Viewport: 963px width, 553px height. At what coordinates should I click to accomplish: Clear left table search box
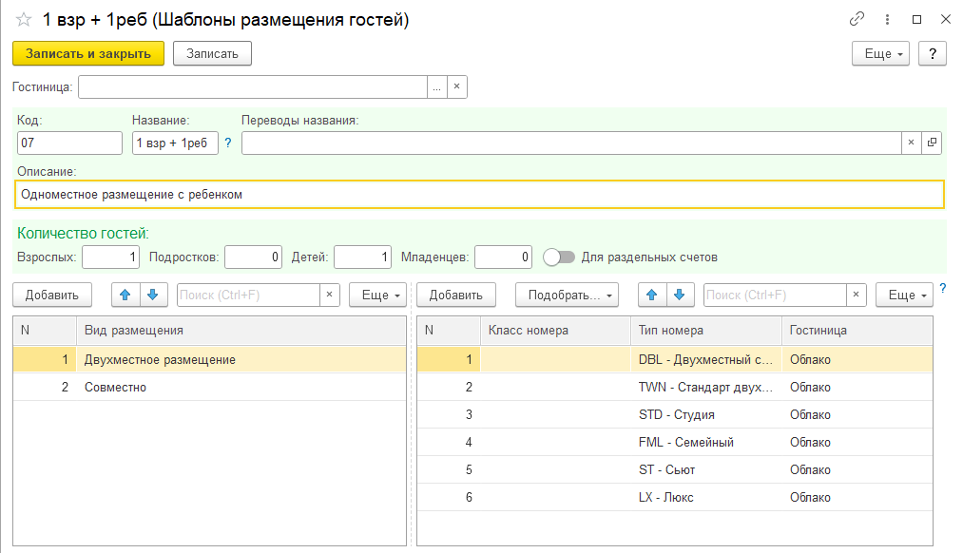coord(329,296)
